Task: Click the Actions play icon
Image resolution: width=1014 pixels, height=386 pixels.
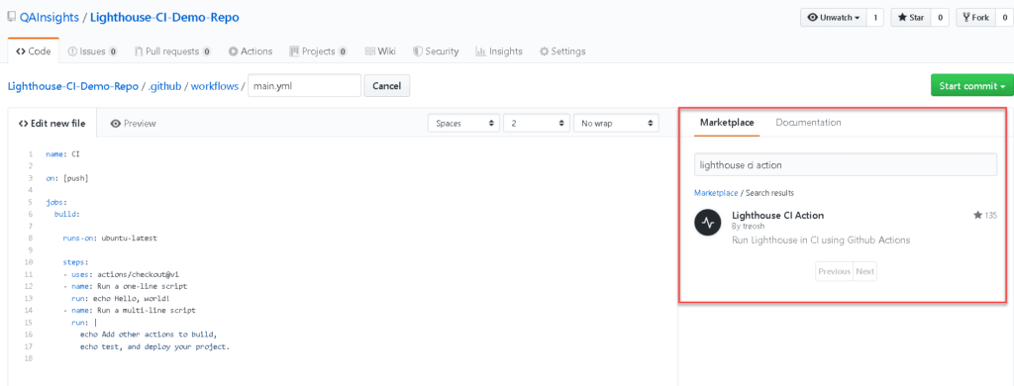Action: coord(234,51)
